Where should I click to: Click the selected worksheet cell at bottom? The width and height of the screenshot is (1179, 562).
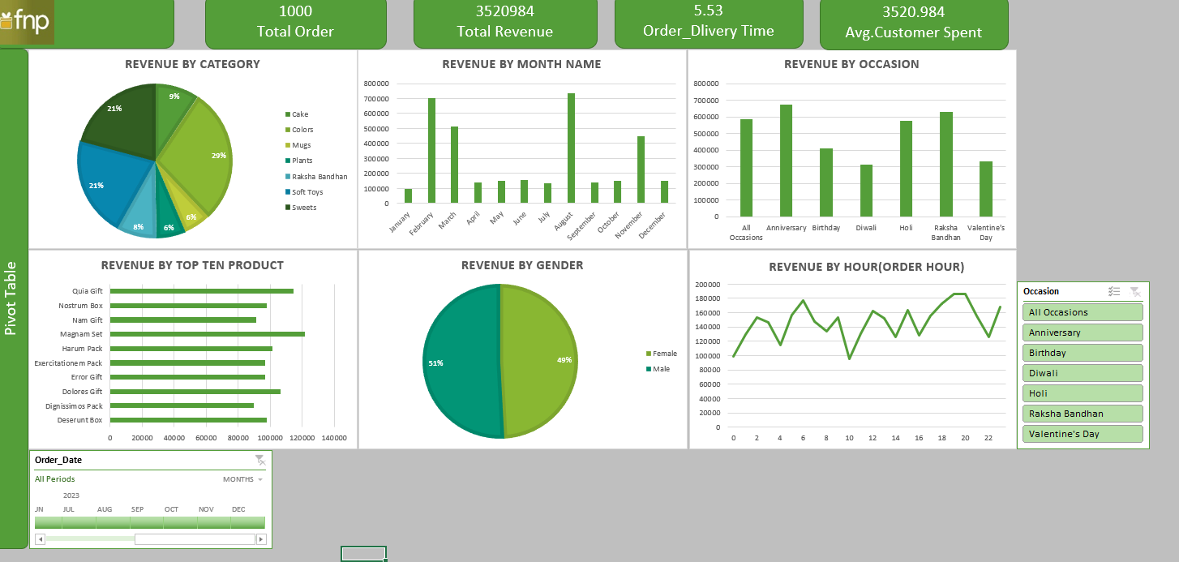[363, 553]
